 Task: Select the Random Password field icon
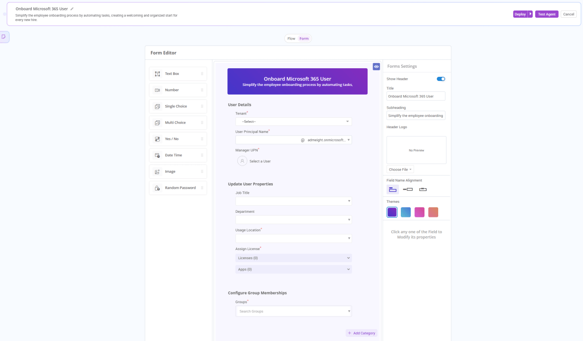tap(158, 188)
